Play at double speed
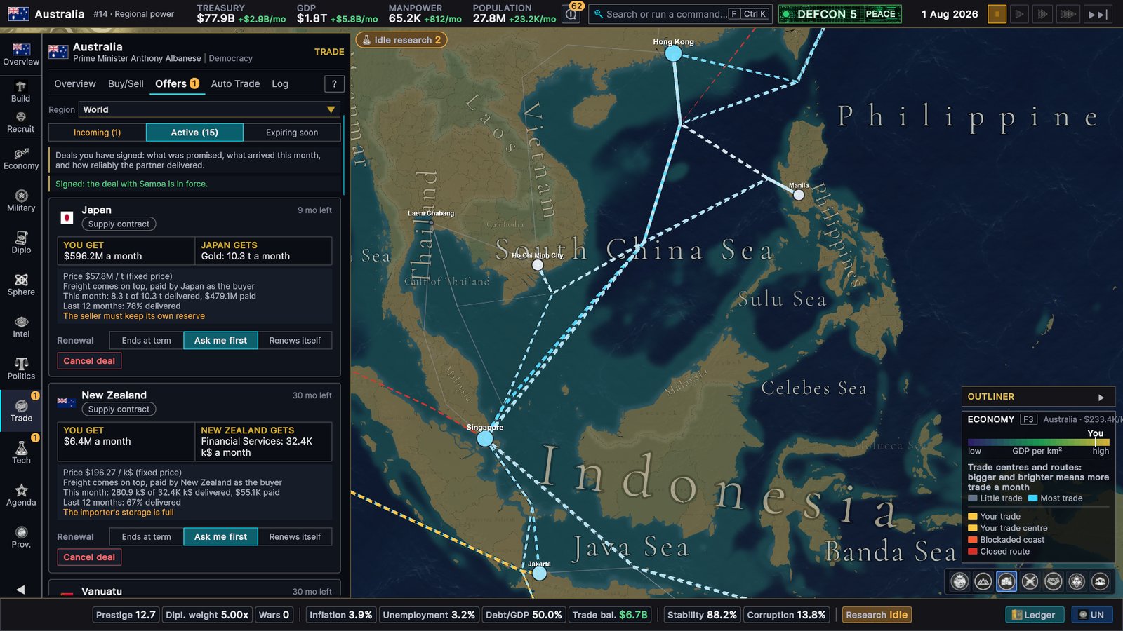 point(1043,14)
